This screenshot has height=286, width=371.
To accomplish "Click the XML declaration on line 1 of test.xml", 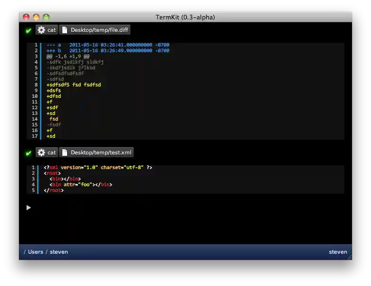I will point(98,167).
